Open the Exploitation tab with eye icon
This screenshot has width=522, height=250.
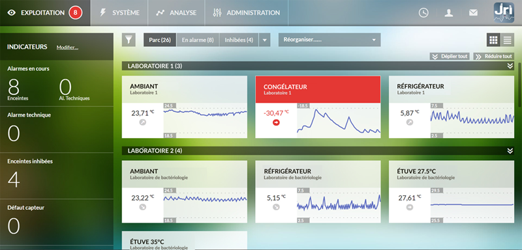click(x=45, y=13)
